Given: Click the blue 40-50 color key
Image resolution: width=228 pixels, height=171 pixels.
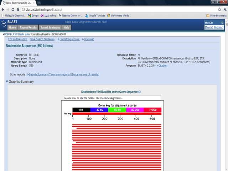Looking at the screenshot, I should (x=99, y=110).
